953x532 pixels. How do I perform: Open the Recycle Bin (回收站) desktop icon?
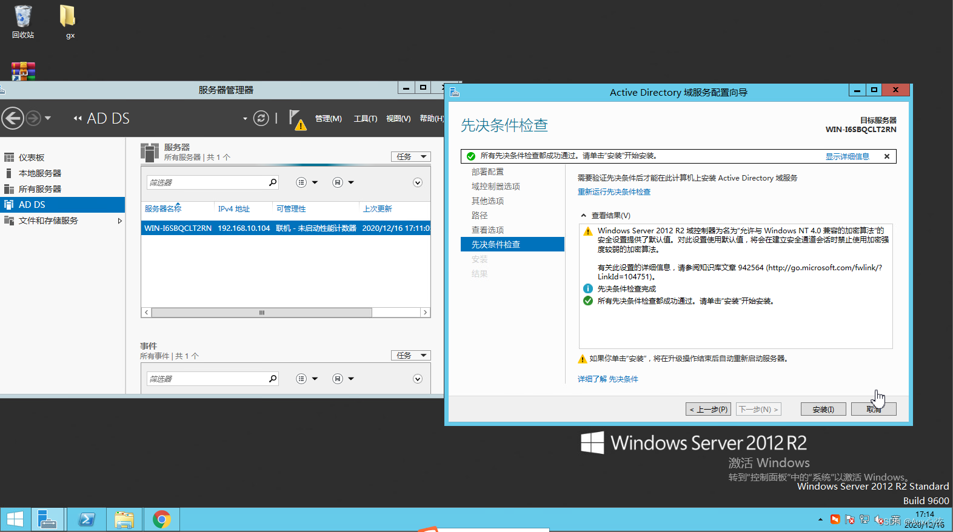pos(23,22)
